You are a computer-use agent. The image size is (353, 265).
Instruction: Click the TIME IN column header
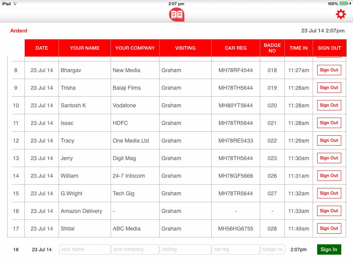299,48
